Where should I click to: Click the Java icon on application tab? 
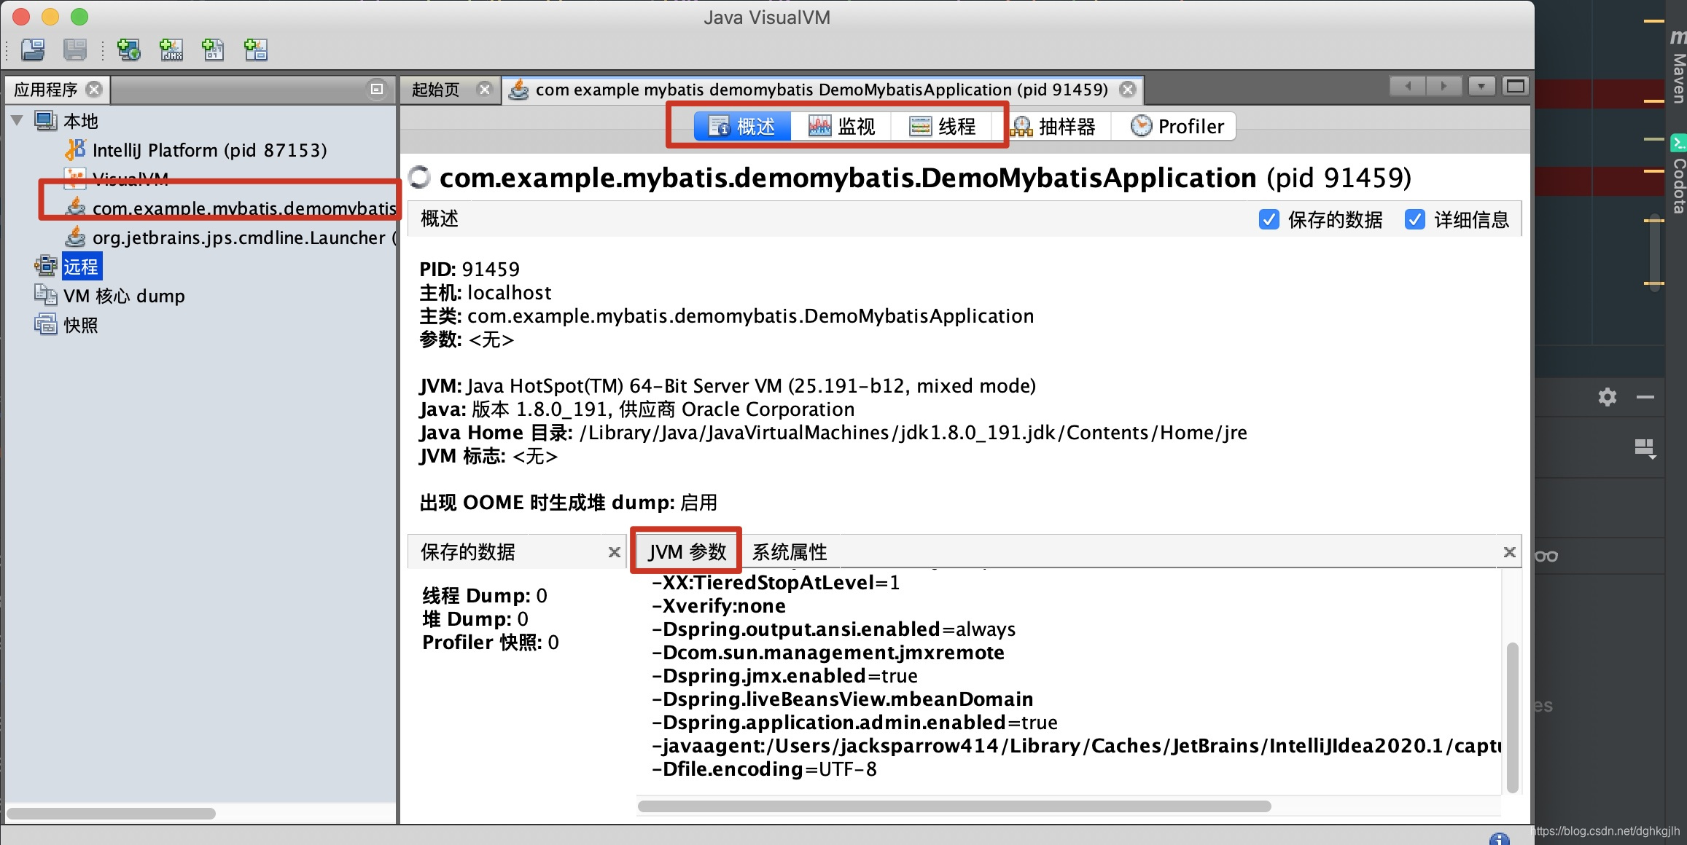pos(518,90)
